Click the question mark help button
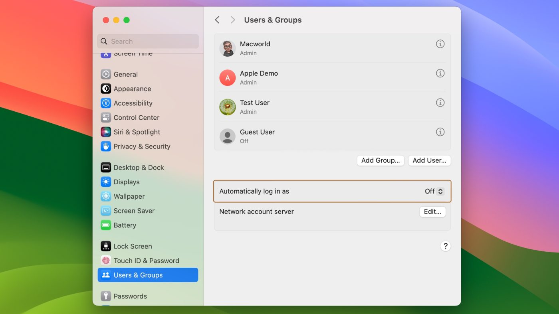The height and width of the screenshot is (314, 559). click(446, 246)
